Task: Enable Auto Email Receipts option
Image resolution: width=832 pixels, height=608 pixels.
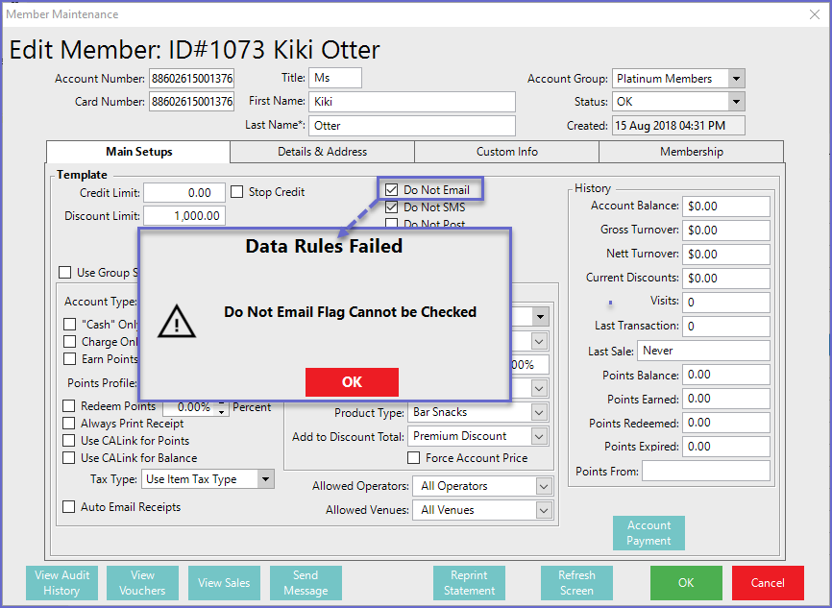Action: [68, 507]
